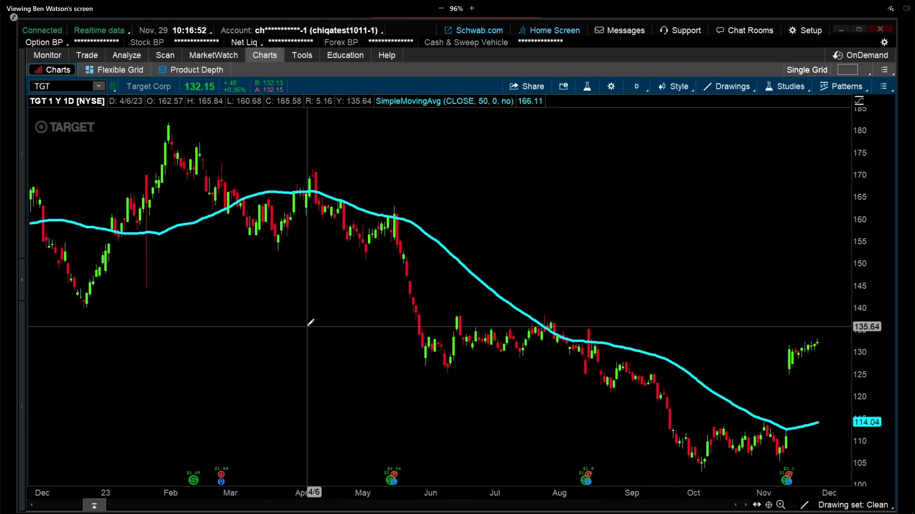Click the TGT symbol input field
The width and height of the screenshot is (915, 514).
(x=62, y=86)
